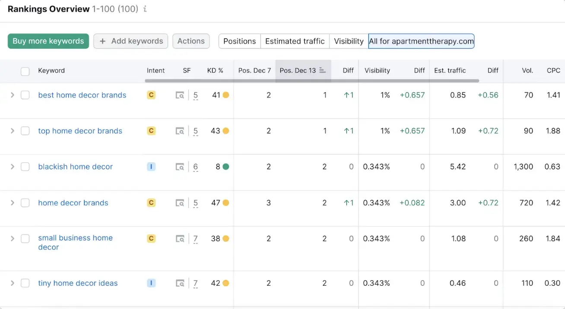The width and height of the screenshot is (565, 309).
Task: Open the Rankings Overview info tooltip
Action: pos(145,9)
